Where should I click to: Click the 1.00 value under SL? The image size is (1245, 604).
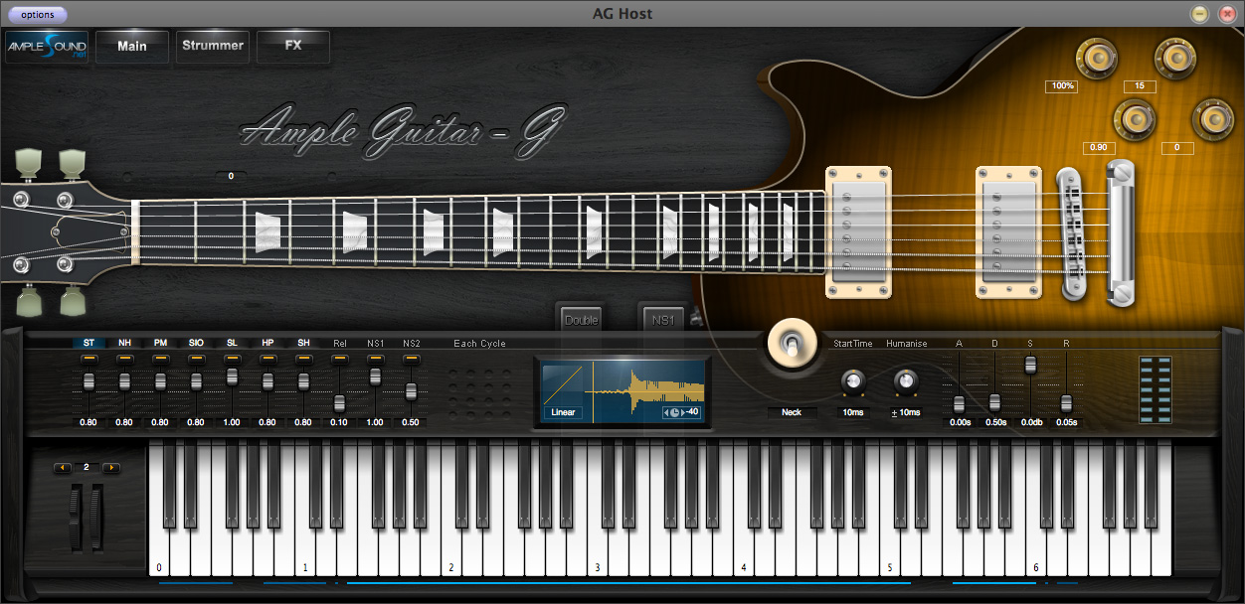point(232,422)
